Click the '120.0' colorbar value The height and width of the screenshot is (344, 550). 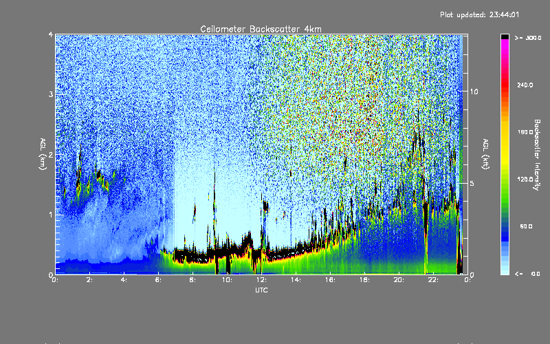(x=525, y=179)
